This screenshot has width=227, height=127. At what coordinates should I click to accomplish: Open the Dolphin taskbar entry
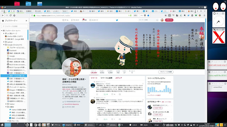coord(67,125)
